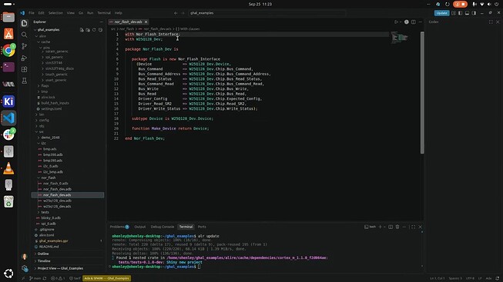Toggle secondary side bar layout button
This screenshot has height=282, width=503.
coord(474,13)
